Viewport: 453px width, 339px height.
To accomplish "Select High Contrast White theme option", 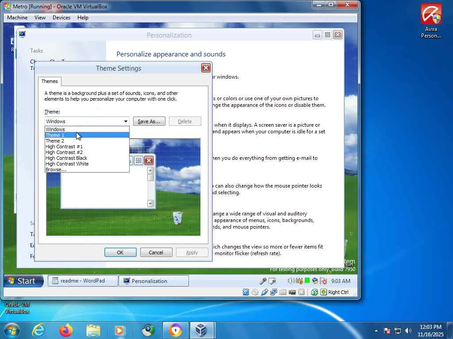I will 87,164.
